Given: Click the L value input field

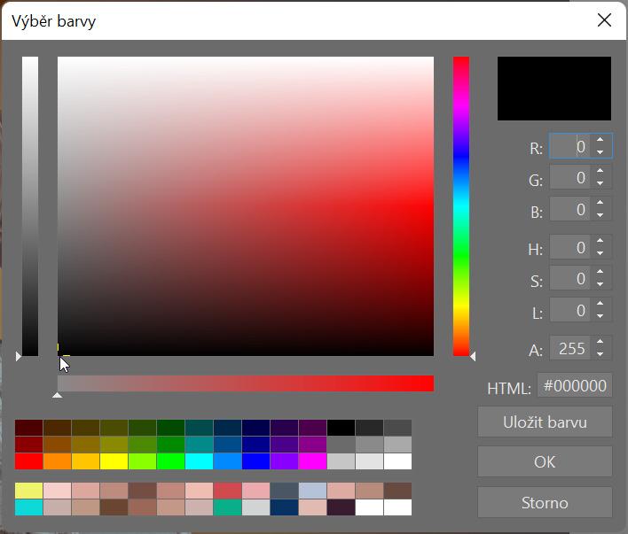Looking at the screenshot, I should tap(569, 310).
